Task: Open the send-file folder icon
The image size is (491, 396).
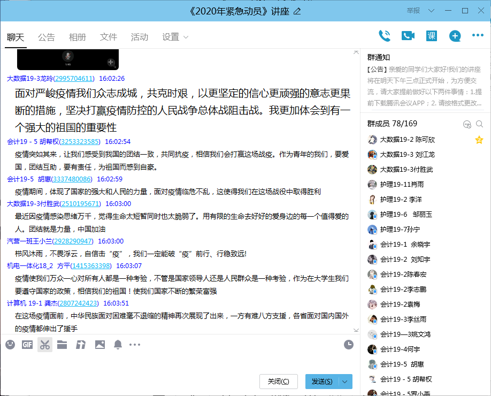Action: (x=62, y=345)
